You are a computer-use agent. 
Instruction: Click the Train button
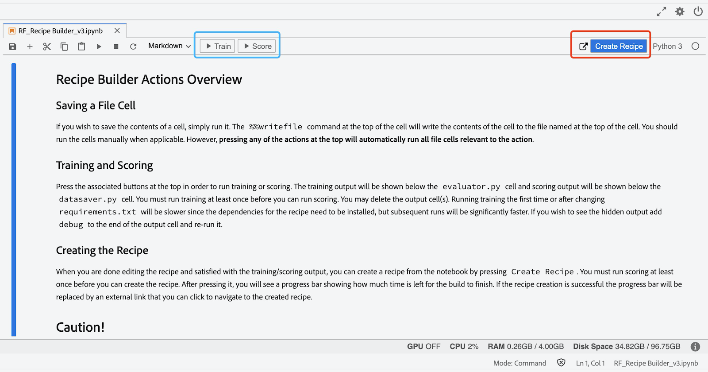[217, 46]
